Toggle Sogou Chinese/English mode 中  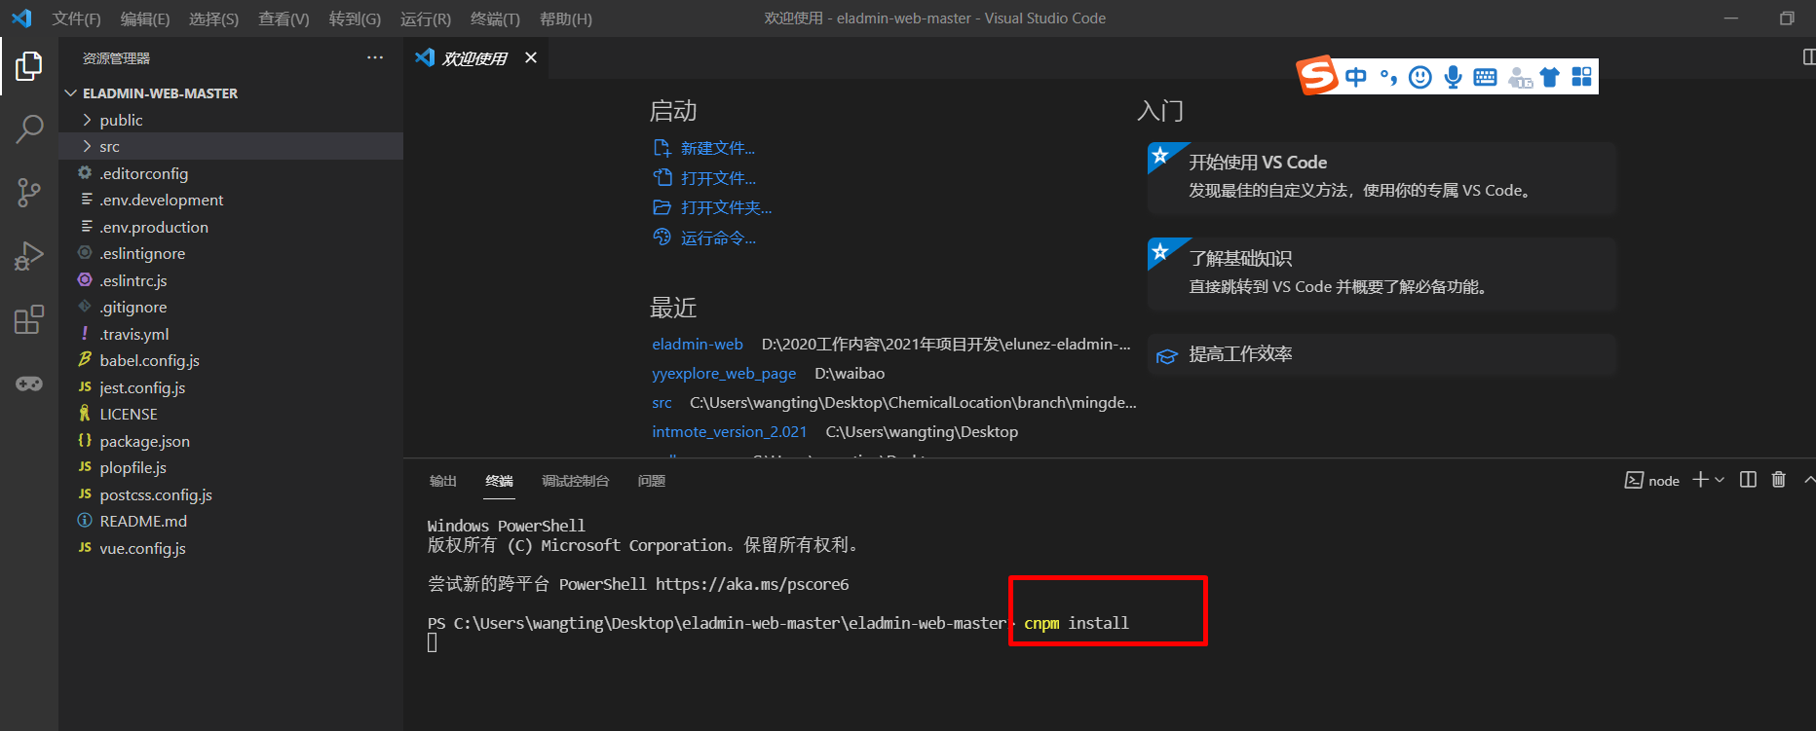click(1355, 77)
